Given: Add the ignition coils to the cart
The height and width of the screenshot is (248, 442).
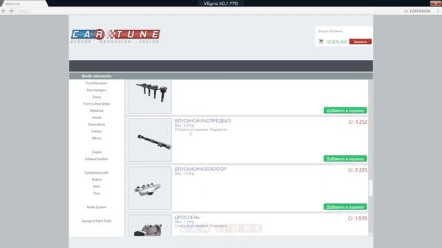Looking at the screenshot, I should pos(345,110).
